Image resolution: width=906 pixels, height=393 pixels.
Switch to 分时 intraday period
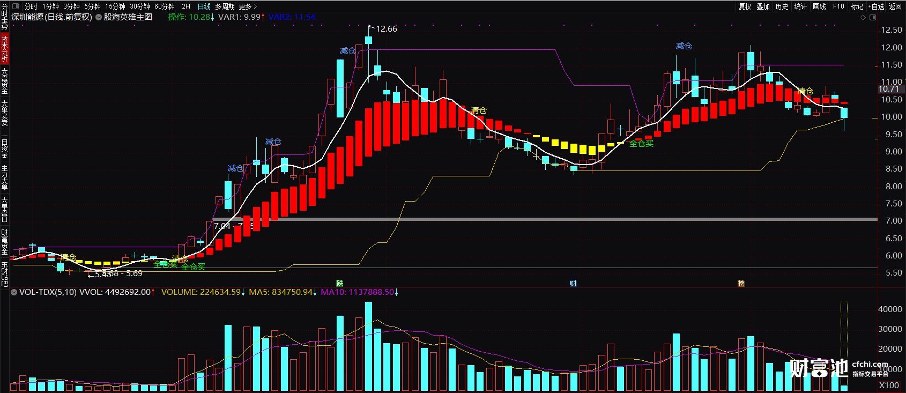(x=31, y=6)
